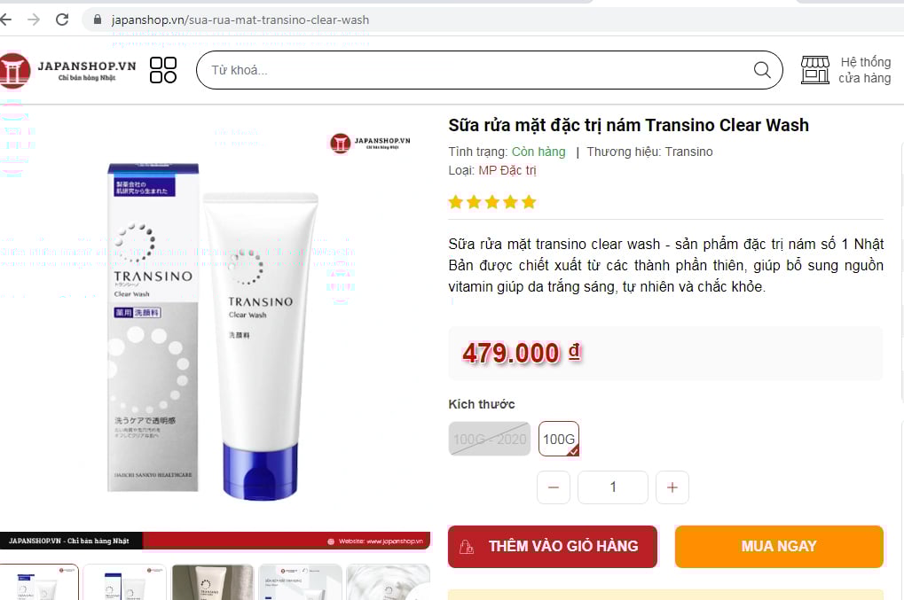Open the store system shop icon

pyautogui.click(x=815, y=70)
